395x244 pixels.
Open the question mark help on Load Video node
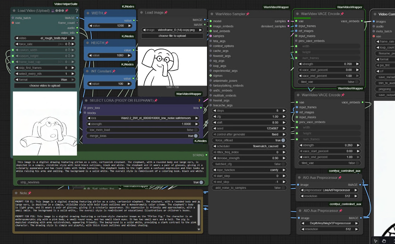point(77,11)
